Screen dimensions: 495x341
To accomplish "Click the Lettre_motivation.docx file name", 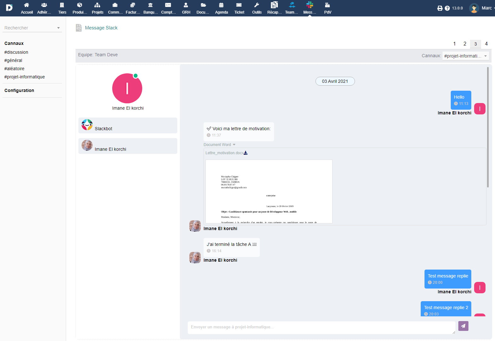I will pos(224,153).
